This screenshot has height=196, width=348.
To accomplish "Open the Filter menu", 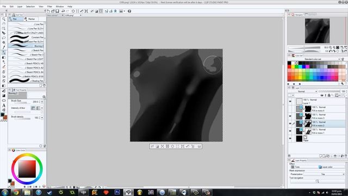I will coord(49,7).
